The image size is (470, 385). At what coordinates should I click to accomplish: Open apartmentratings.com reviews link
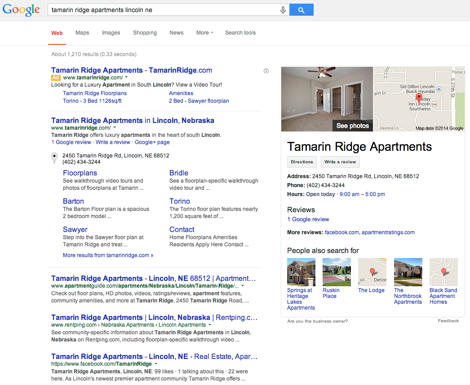[388, 232]
